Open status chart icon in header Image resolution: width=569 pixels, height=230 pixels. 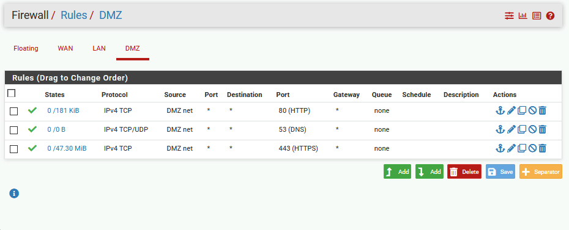click(523, 15)
